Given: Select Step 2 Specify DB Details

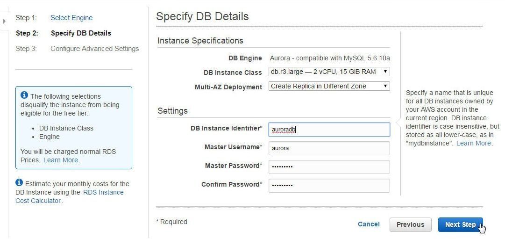Looking at the screenshot, I should pos(81,33).
